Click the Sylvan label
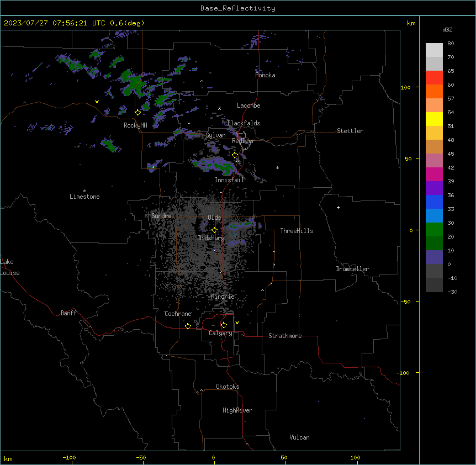The image size is (476, 465). 215,135
